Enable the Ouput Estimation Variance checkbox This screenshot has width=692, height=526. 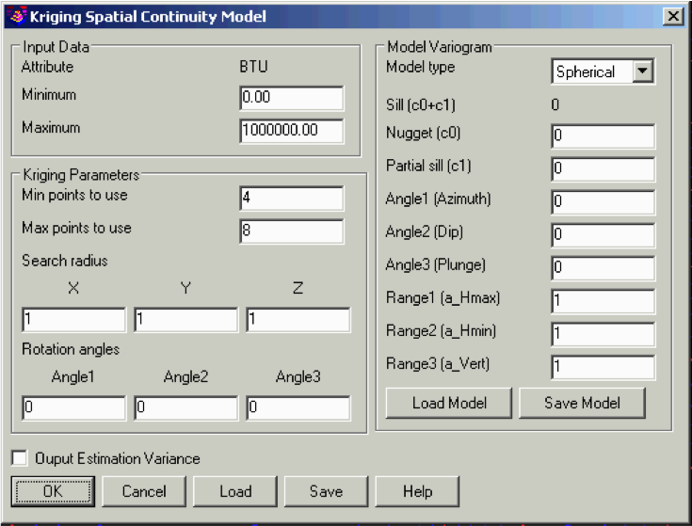[x=20, y=457]
